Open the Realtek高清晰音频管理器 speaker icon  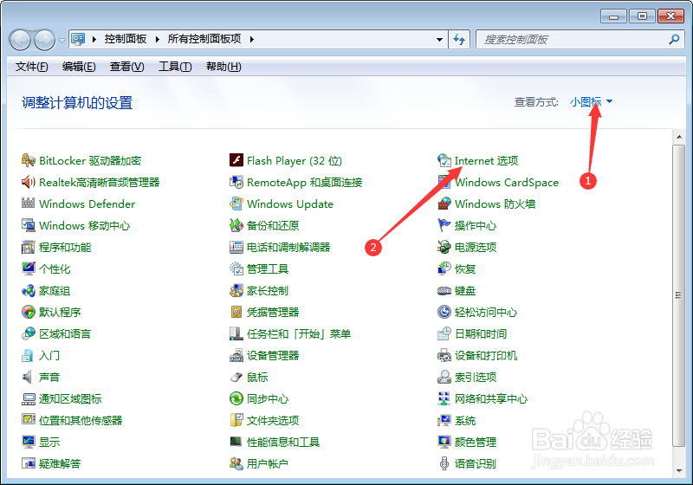tap(29, 182)
